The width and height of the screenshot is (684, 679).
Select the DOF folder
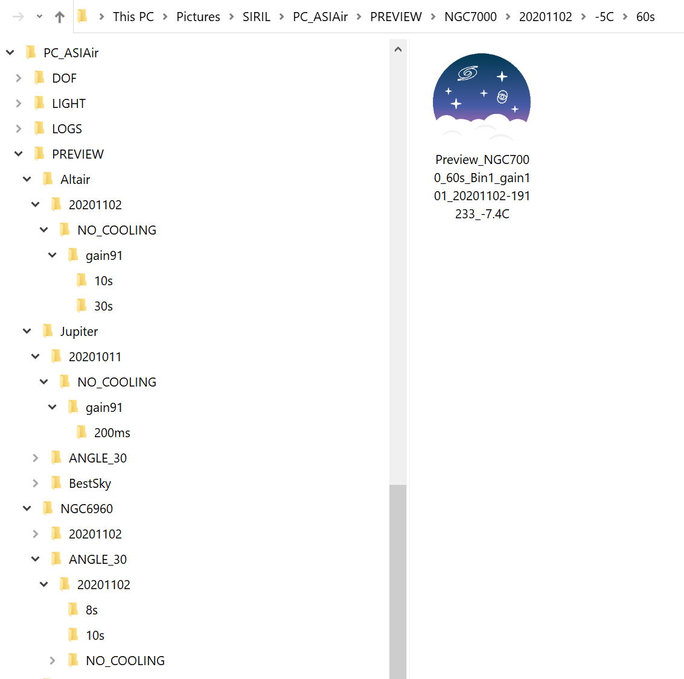[64, 78]
